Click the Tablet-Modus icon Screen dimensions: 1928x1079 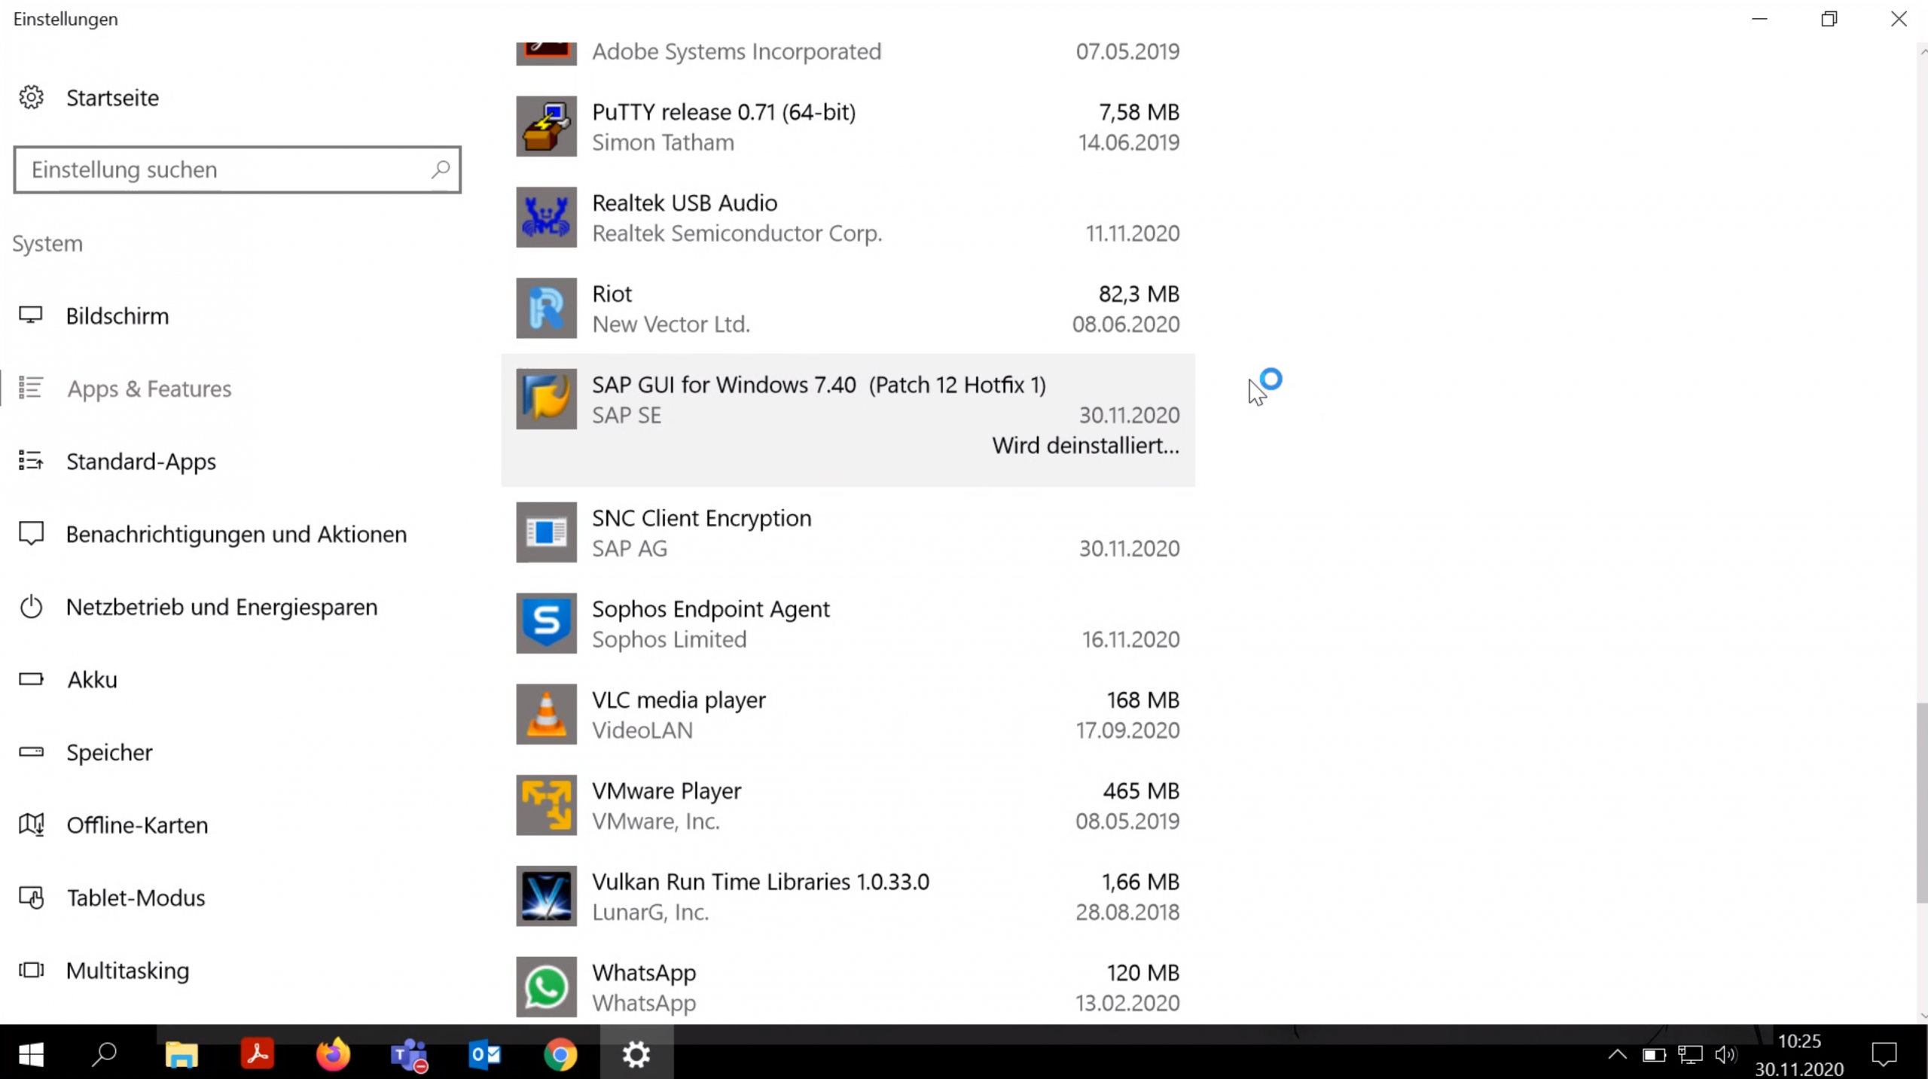click(x=31, y=897)
